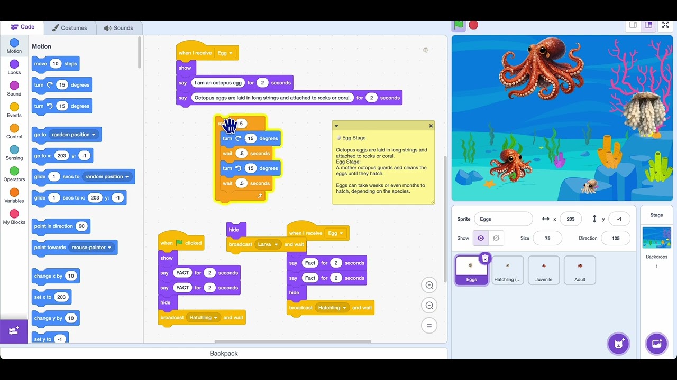
Task: Collapse the Egg Stage comment
Action: click(x=336, y=126)
